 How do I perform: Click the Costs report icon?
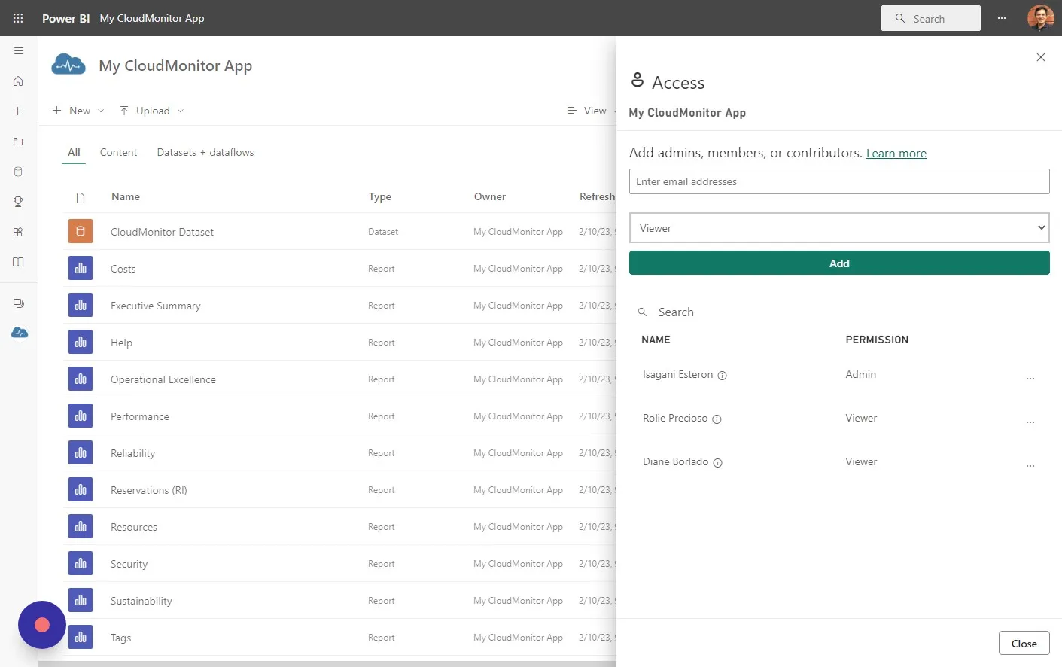coord(81,268)
